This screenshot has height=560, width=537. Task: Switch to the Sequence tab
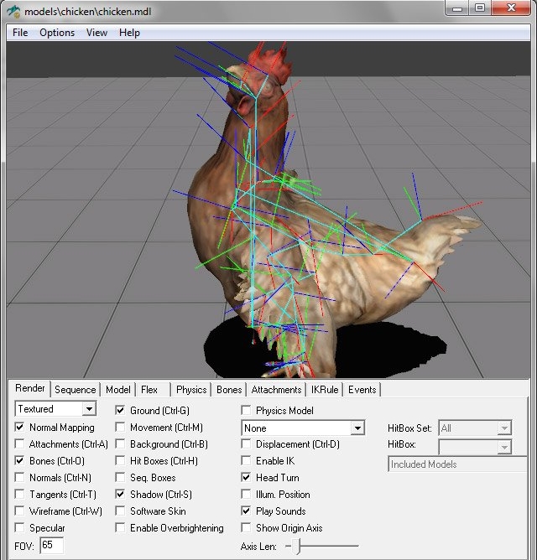point(75,390)
